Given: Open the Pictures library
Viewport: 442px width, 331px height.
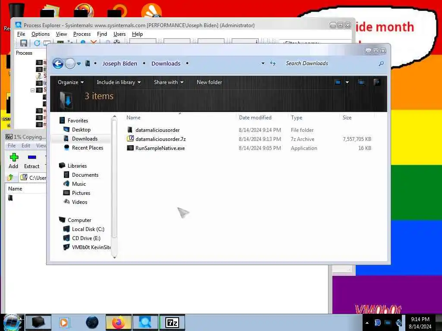Looking at the screenshot, I should pos(81,193).
